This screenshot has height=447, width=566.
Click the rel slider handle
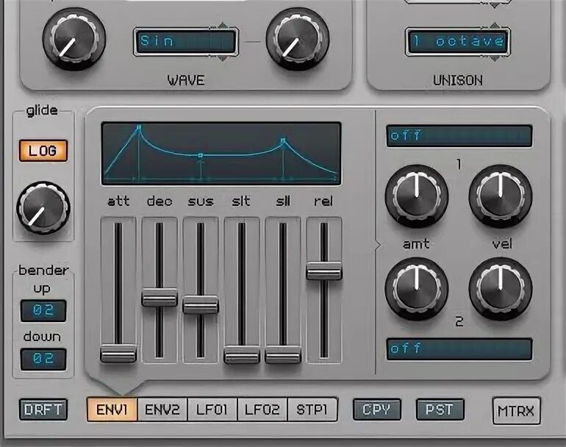tap(324, 271)
